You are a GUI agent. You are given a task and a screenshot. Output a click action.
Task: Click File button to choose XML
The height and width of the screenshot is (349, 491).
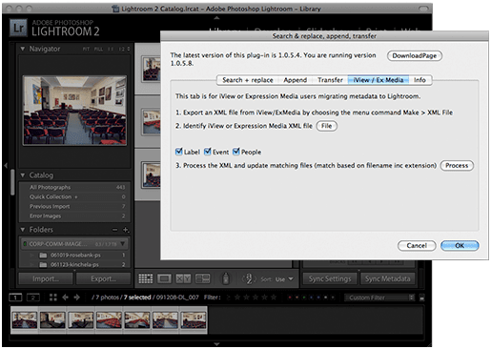(x=326, y=126)
